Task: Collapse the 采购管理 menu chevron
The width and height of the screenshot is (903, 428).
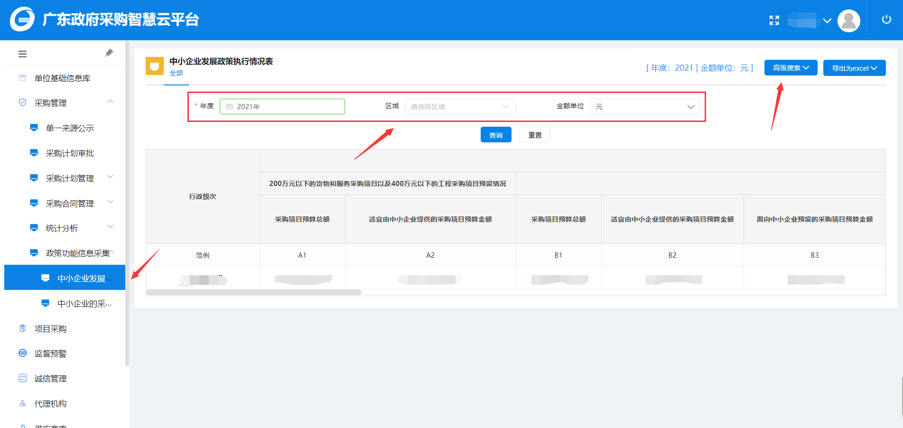Action: pyautogui.click(x=111, y=102)
